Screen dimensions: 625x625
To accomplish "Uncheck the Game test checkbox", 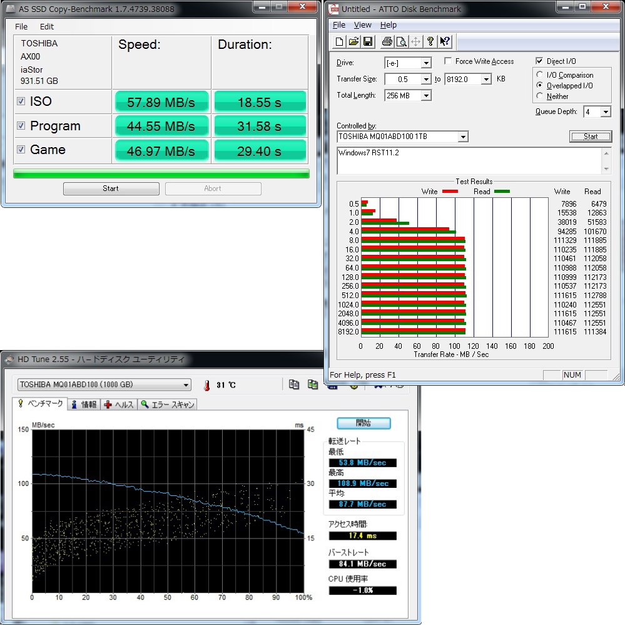I will tap(21, 149).
